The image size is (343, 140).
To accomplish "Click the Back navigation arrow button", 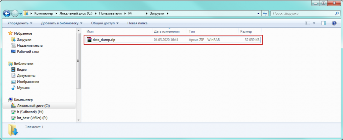I will click(x=7, y=13).
